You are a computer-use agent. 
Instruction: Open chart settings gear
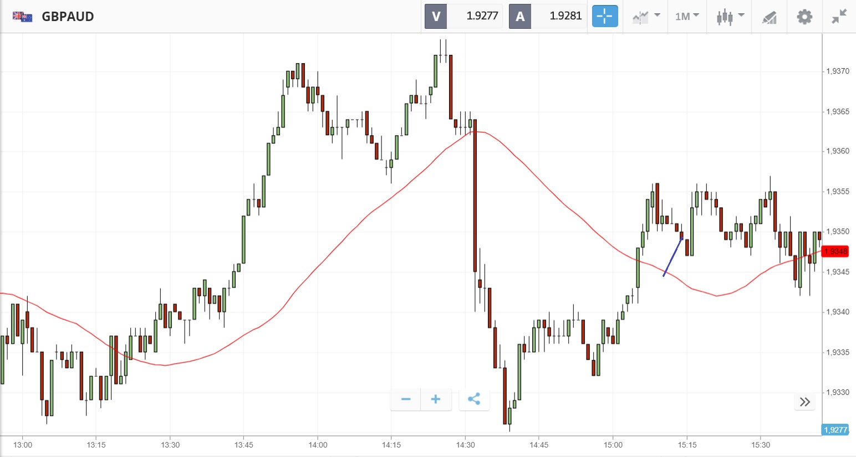tap(804, 17)
